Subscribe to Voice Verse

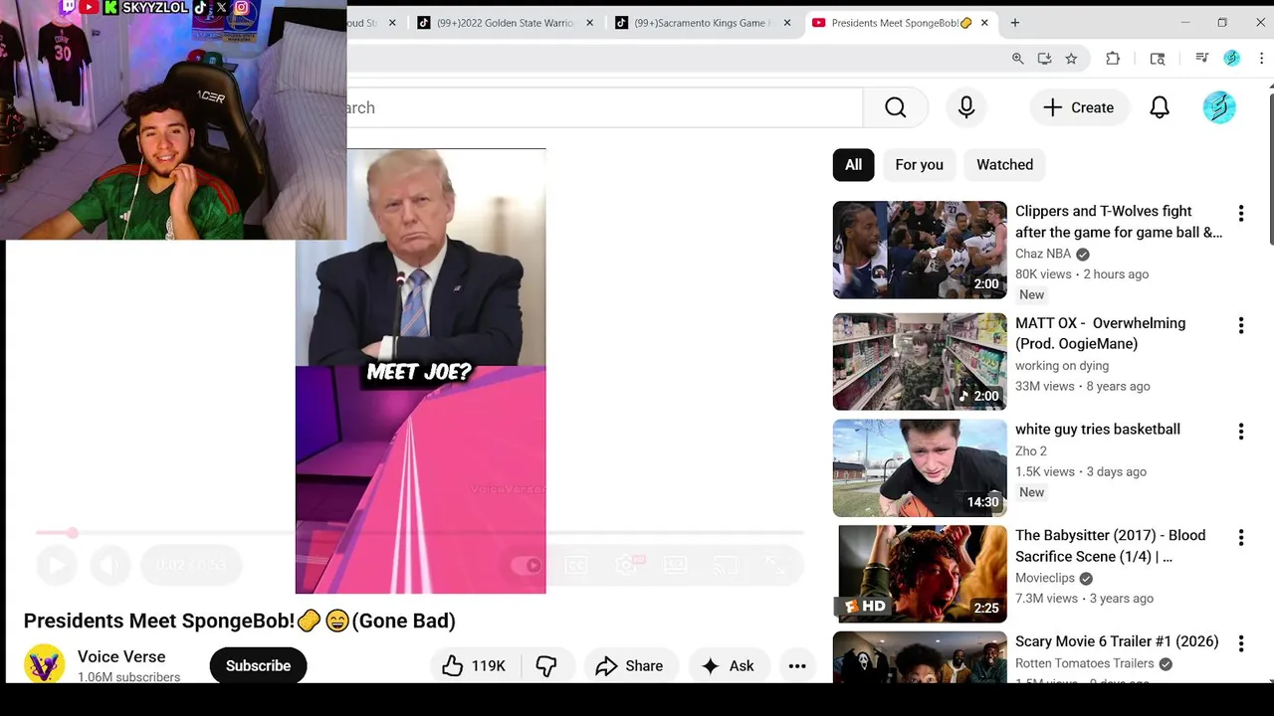coord(258,666)
